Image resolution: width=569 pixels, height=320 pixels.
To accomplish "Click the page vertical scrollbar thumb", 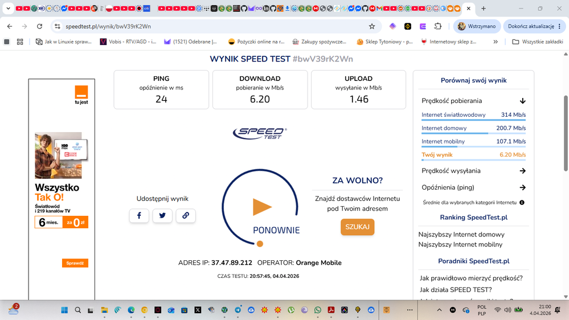I will [x=566, y=133].
